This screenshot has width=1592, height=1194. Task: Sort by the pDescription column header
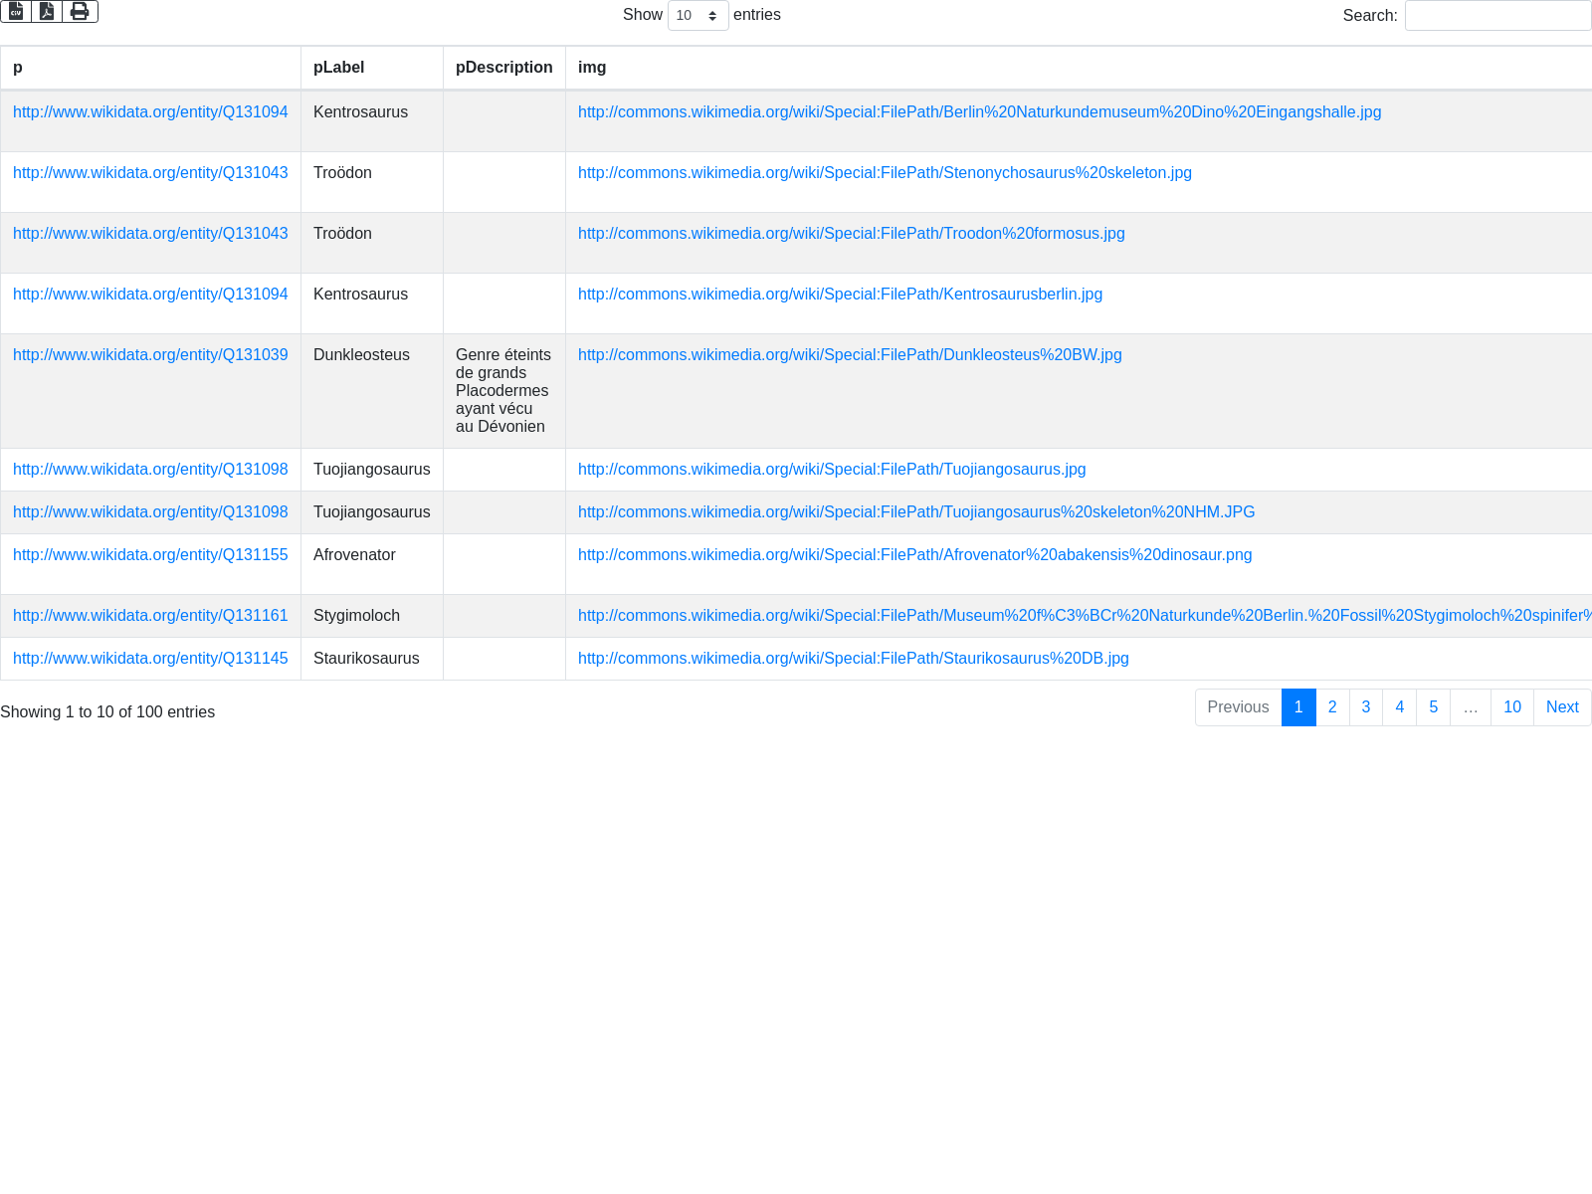(x=503, y=68)
